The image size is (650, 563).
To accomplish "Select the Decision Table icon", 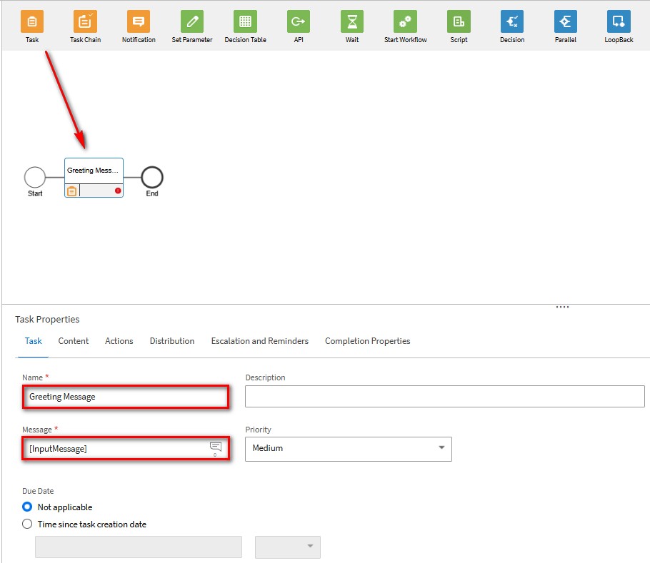I will click(245, 21).
